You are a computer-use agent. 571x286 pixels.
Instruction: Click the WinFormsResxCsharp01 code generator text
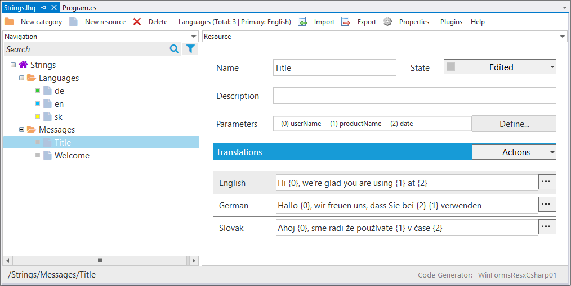(517, 275)
